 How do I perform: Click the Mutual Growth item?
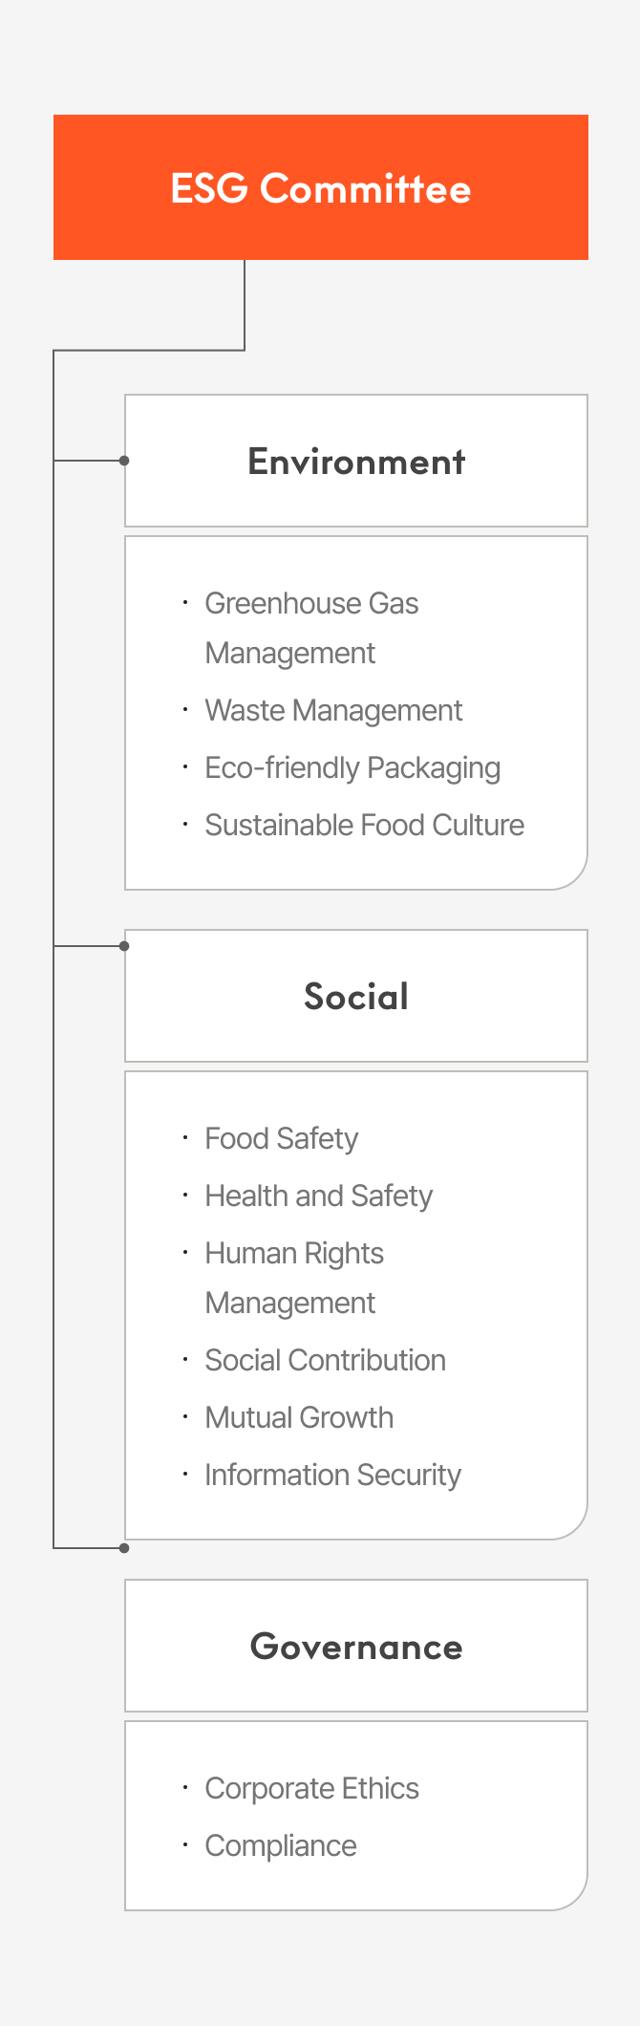[x=299, y=1417]
